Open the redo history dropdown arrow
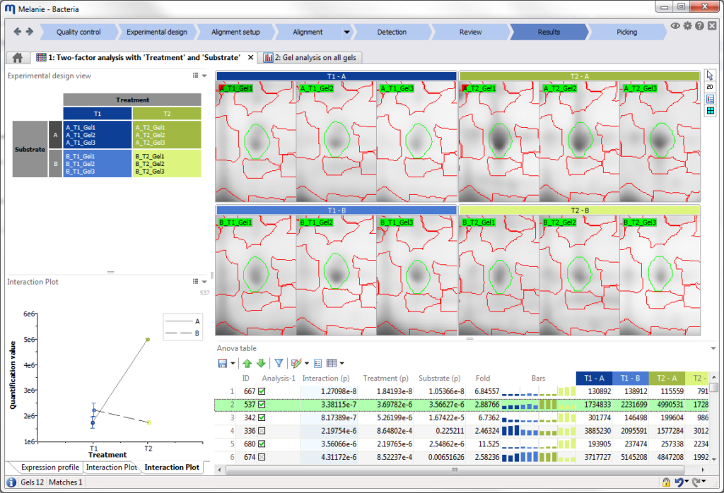Image resolution: width=724 pixels, height=493 pixels. coord(703,482)
